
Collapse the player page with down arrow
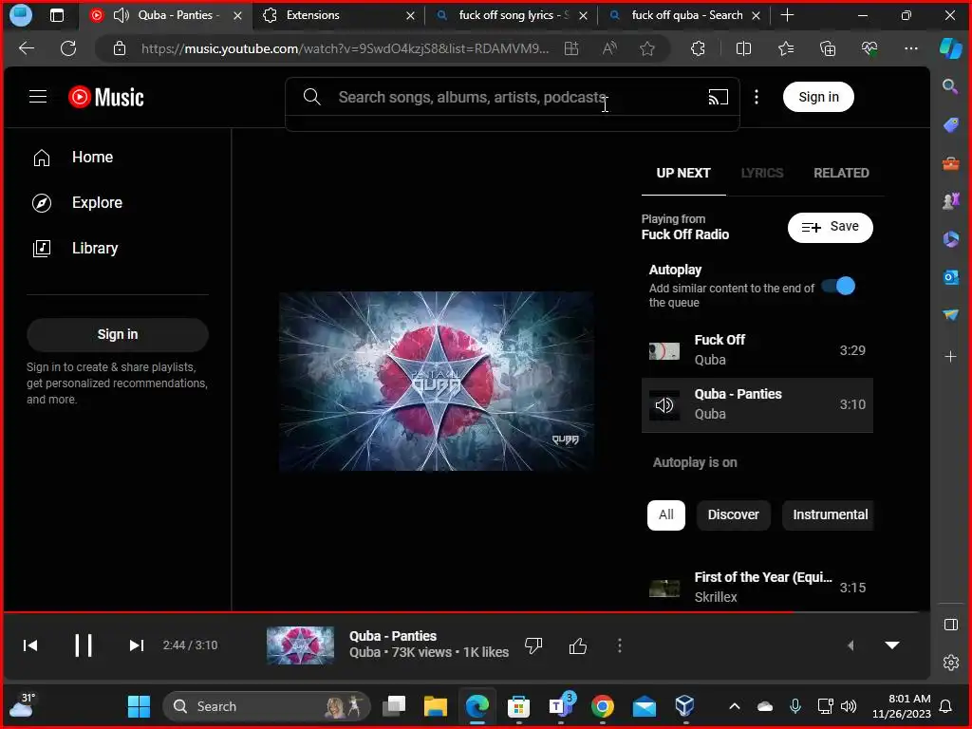(892, 645)
